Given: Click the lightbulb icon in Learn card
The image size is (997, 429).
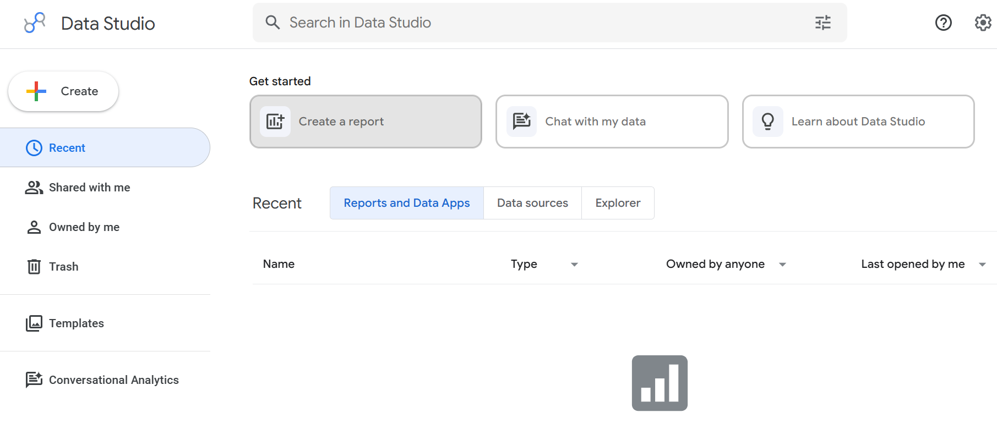Looking at the screenshot, I should [768, 122].
